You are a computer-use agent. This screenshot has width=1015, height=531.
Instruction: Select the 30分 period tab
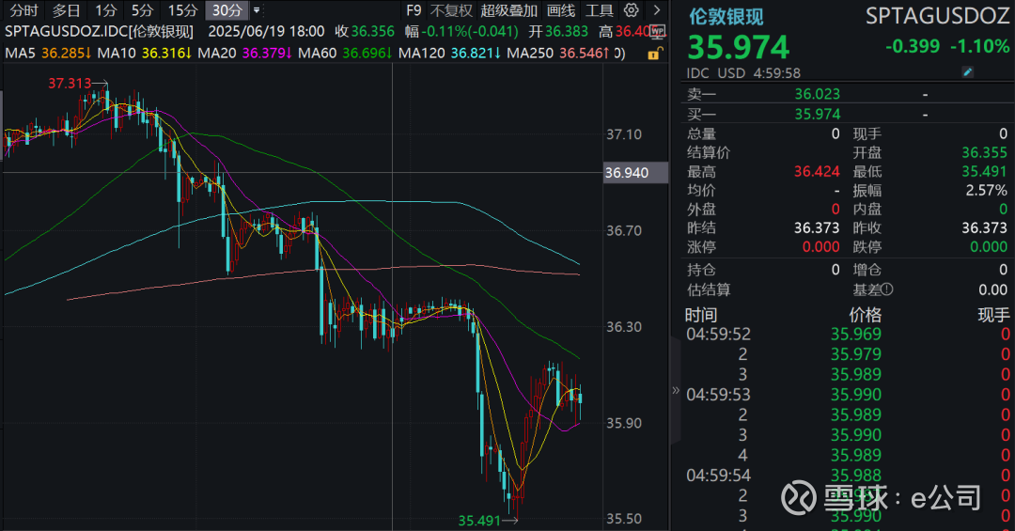click(x=227, y=10)
